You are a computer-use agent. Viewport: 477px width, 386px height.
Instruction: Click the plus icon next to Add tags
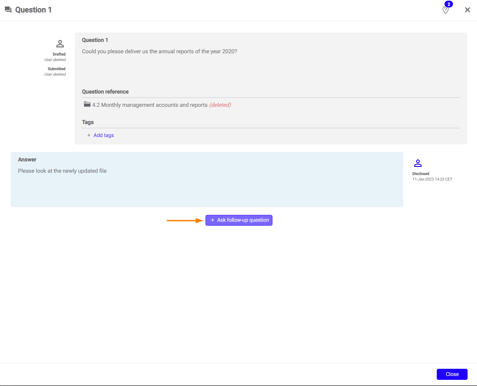coord(89,135)
